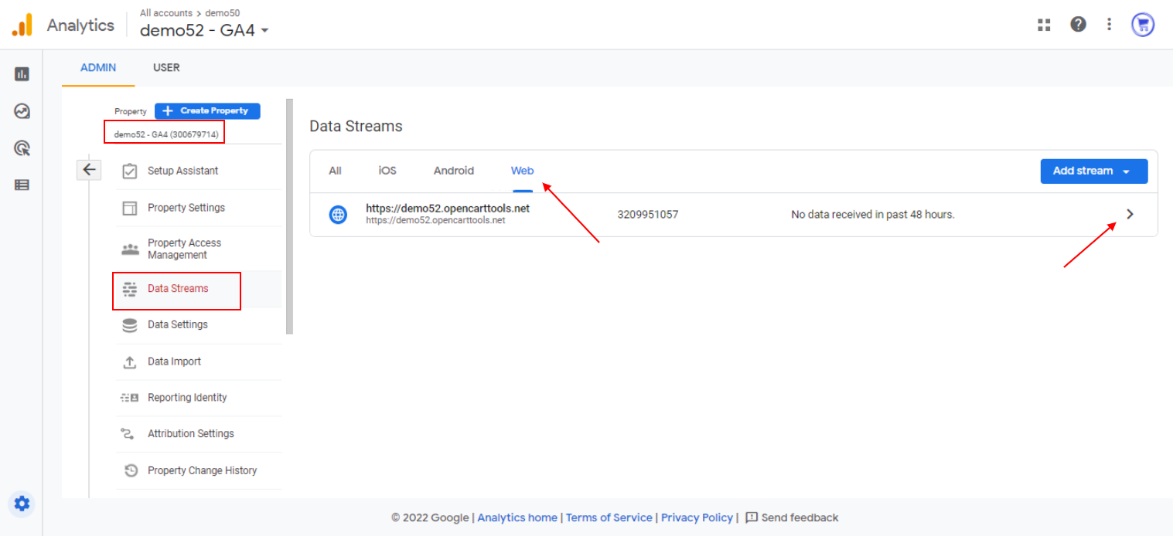Screen dimensions: 1173x536
Task: Select the Android streams tab
Action: [454, 171]
